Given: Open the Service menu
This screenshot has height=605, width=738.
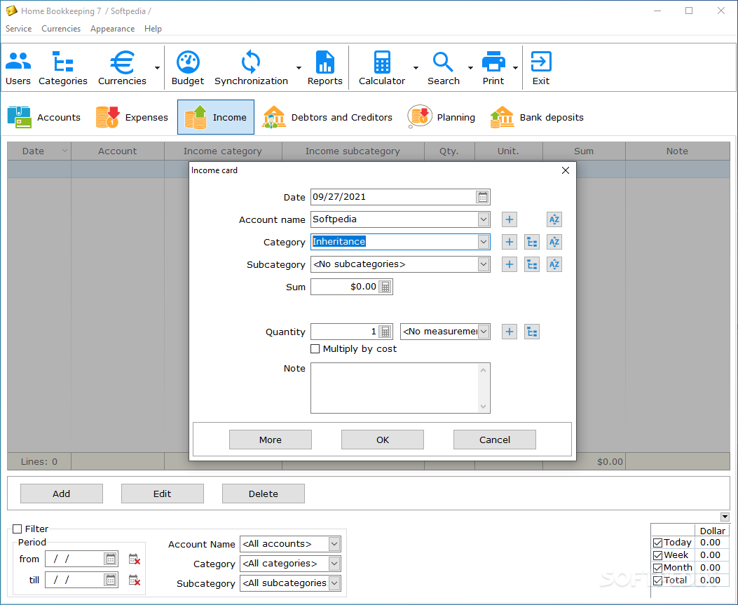Looking at the screenshot, I should [x=19, y=29].
